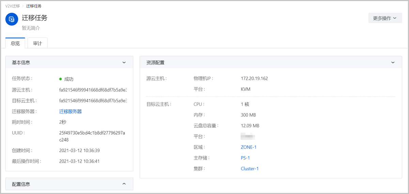
Task: Click the physical host IP 172.20.19.162
Action: (254, 78)
